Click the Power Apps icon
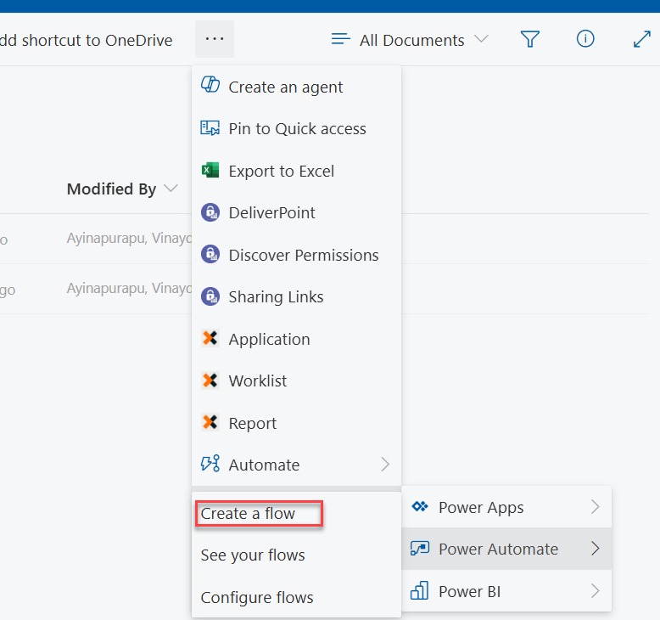Screen dimensions: 660x620 pos(420,507)
